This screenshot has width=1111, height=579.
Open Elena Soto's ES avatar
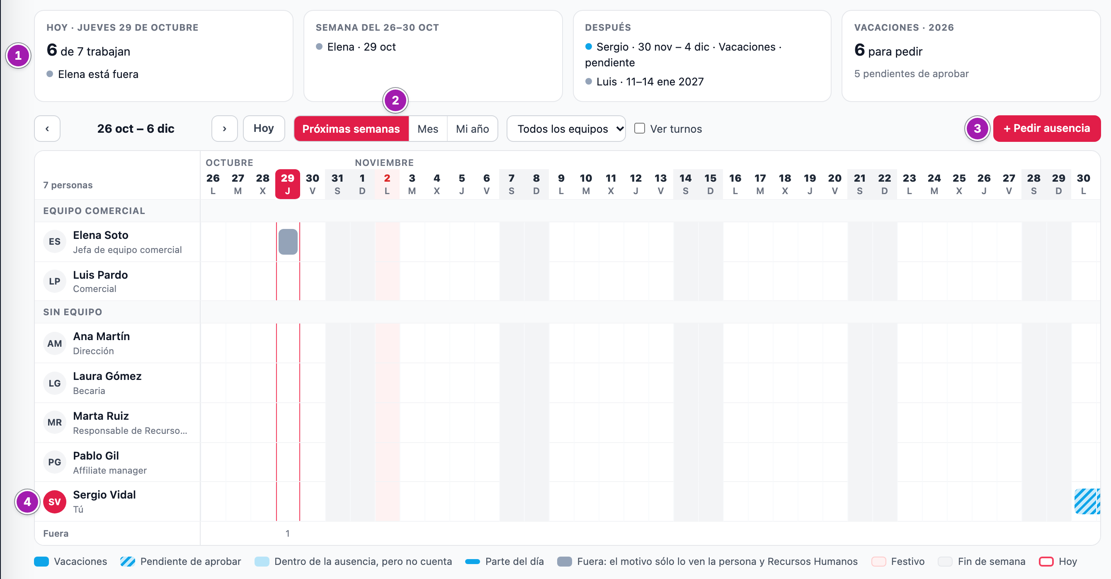[54, 242]
